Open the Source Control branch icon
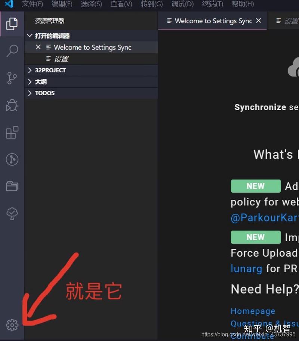The width and height of the screenshot is (299, 341). tap(12, 78)
